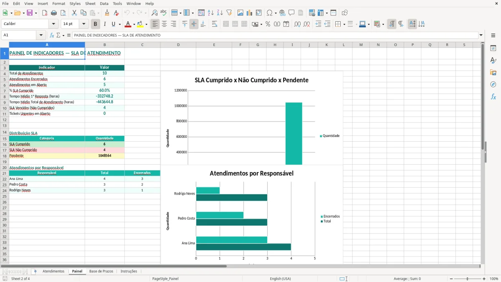Image resolution: width=501 pixels, height=282 pixels.
Task: Expand the Conditional Formatting dropdown arrow
Action: click(x=383, y=24)
